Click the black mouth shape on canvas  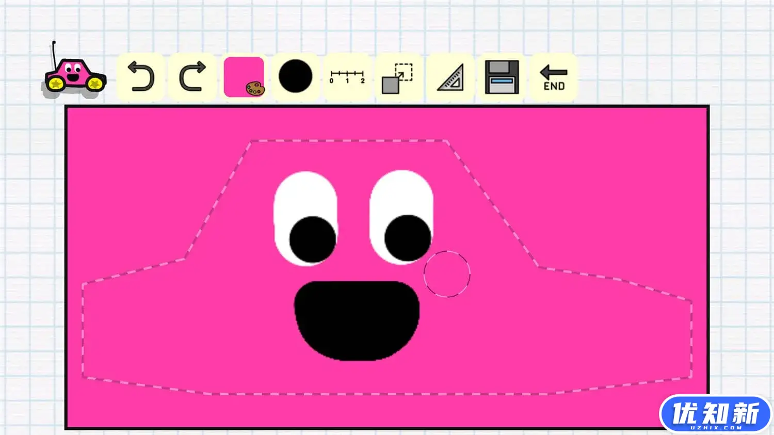click(357, 320)
